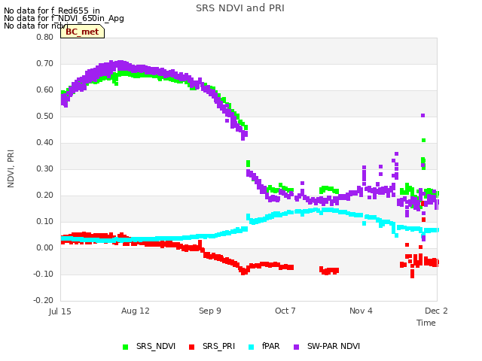Click the green outlier point near 0.41
Screen dimensions: 482x361
pos(423,141)
